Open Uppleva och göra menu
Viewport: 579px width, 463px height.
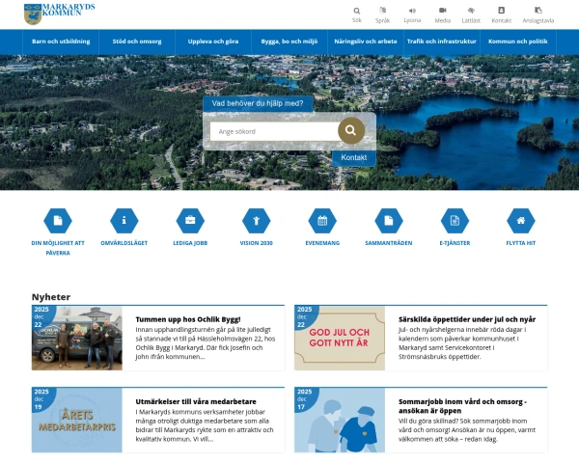point(213,41)
